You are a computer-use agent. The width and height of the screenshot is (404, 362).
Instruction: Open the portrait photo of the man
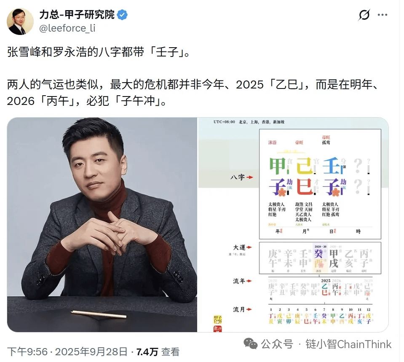(102, 225)
